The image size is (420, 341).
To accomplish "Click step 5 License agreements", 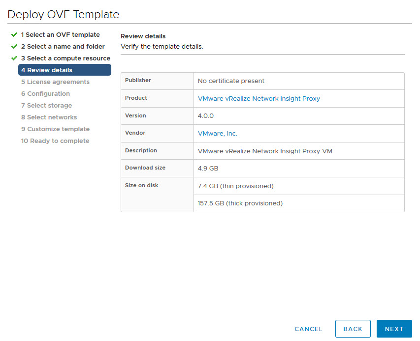I will [x=55, y=82].
